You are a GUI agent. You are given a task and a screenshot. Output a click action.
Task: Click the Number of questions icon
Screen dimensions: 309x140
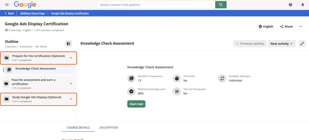tap(131, 78)
